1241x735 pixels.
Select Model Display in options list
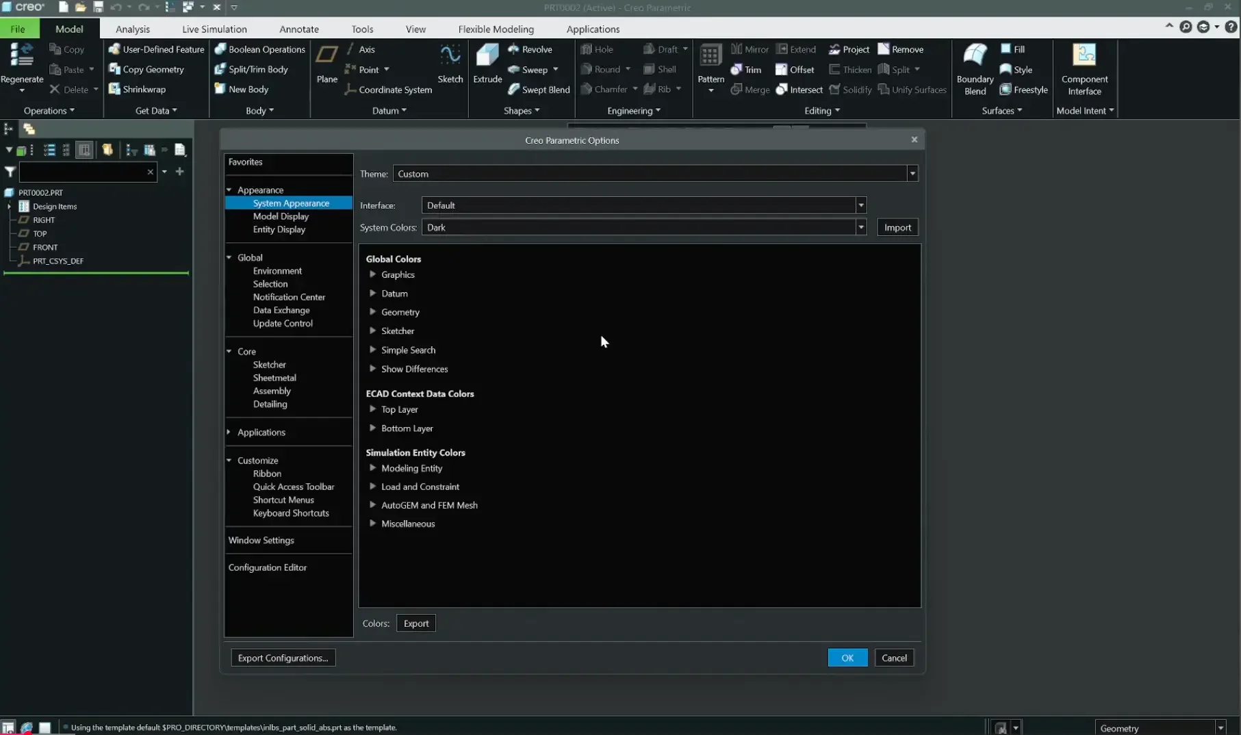click(281, 216)
